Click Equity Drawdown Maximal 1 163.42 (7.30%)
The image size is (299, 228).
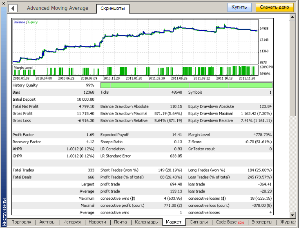coord(256,113)
